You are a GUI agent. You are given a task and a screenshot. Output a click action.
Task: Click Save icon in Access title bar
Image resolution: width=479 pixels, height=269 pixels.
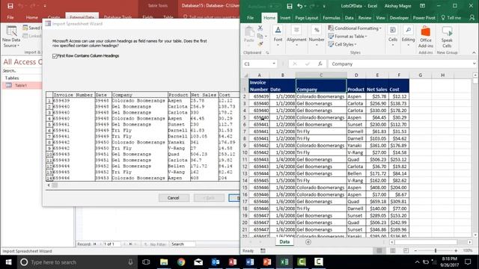click(10, 6)
